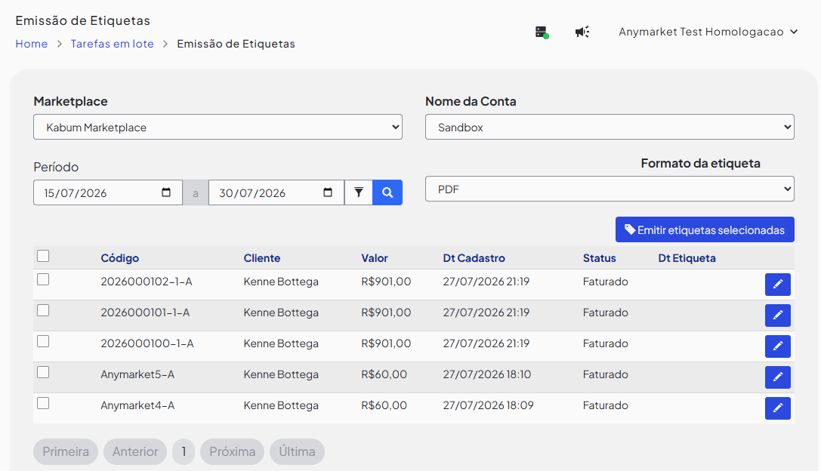Open calendar picker for start date 15/07/2026
This screenshot has width=821, height=471.
pyautogui.click(x=166, y=192)
